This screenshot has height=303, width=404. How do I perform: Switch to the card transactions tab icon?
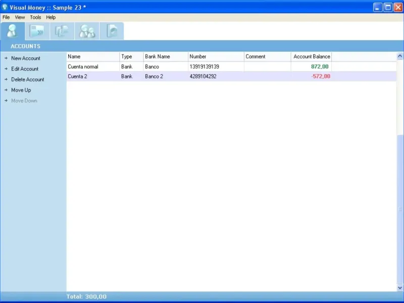pos(37,31)
